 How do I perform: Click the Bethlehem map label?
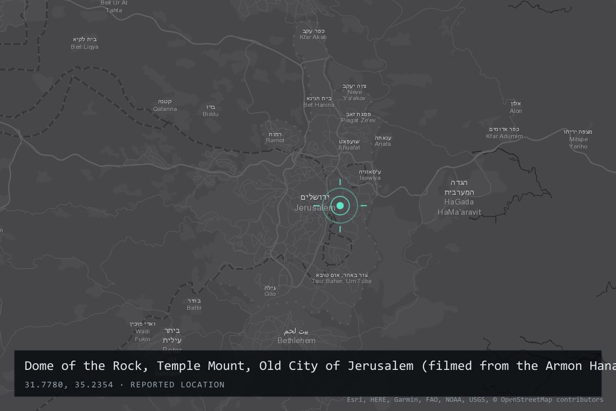coord(297,336)
